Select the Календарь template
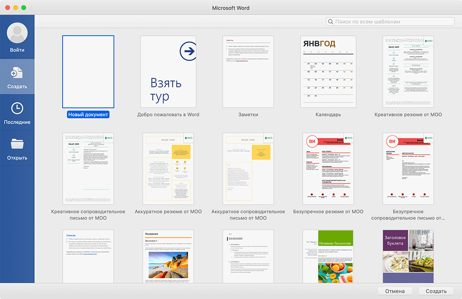The image size is (462, 299). click(328, 72)
